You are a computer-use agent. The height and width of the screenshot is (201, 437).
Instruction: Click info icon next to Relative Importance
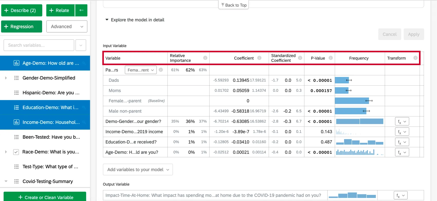[x=205, y=58]
